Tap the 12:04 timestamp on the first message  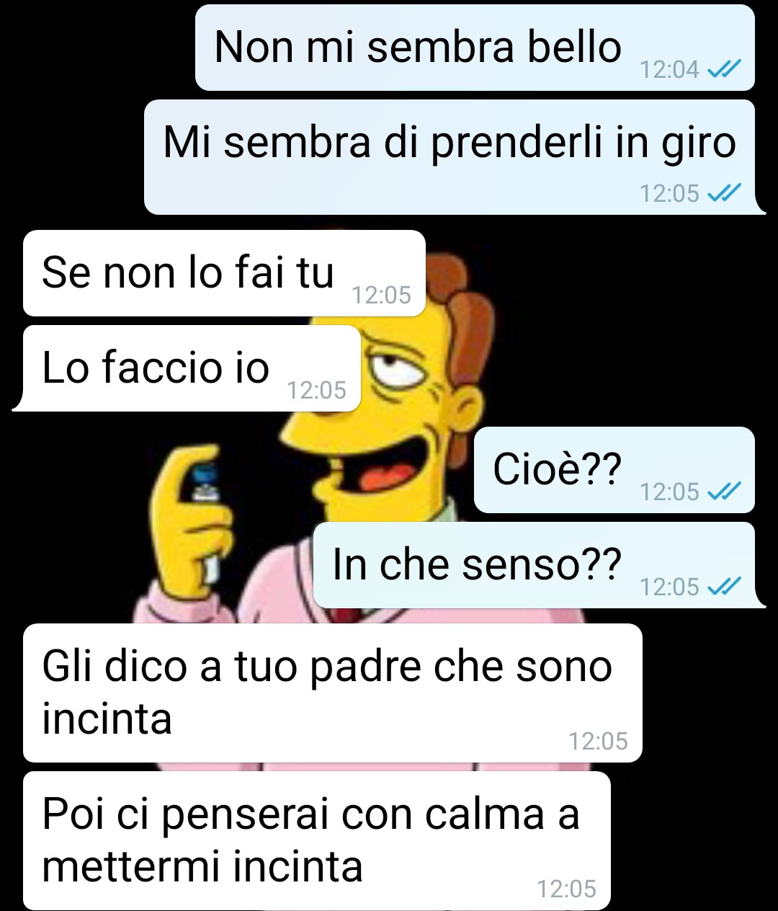pos(669,69)
